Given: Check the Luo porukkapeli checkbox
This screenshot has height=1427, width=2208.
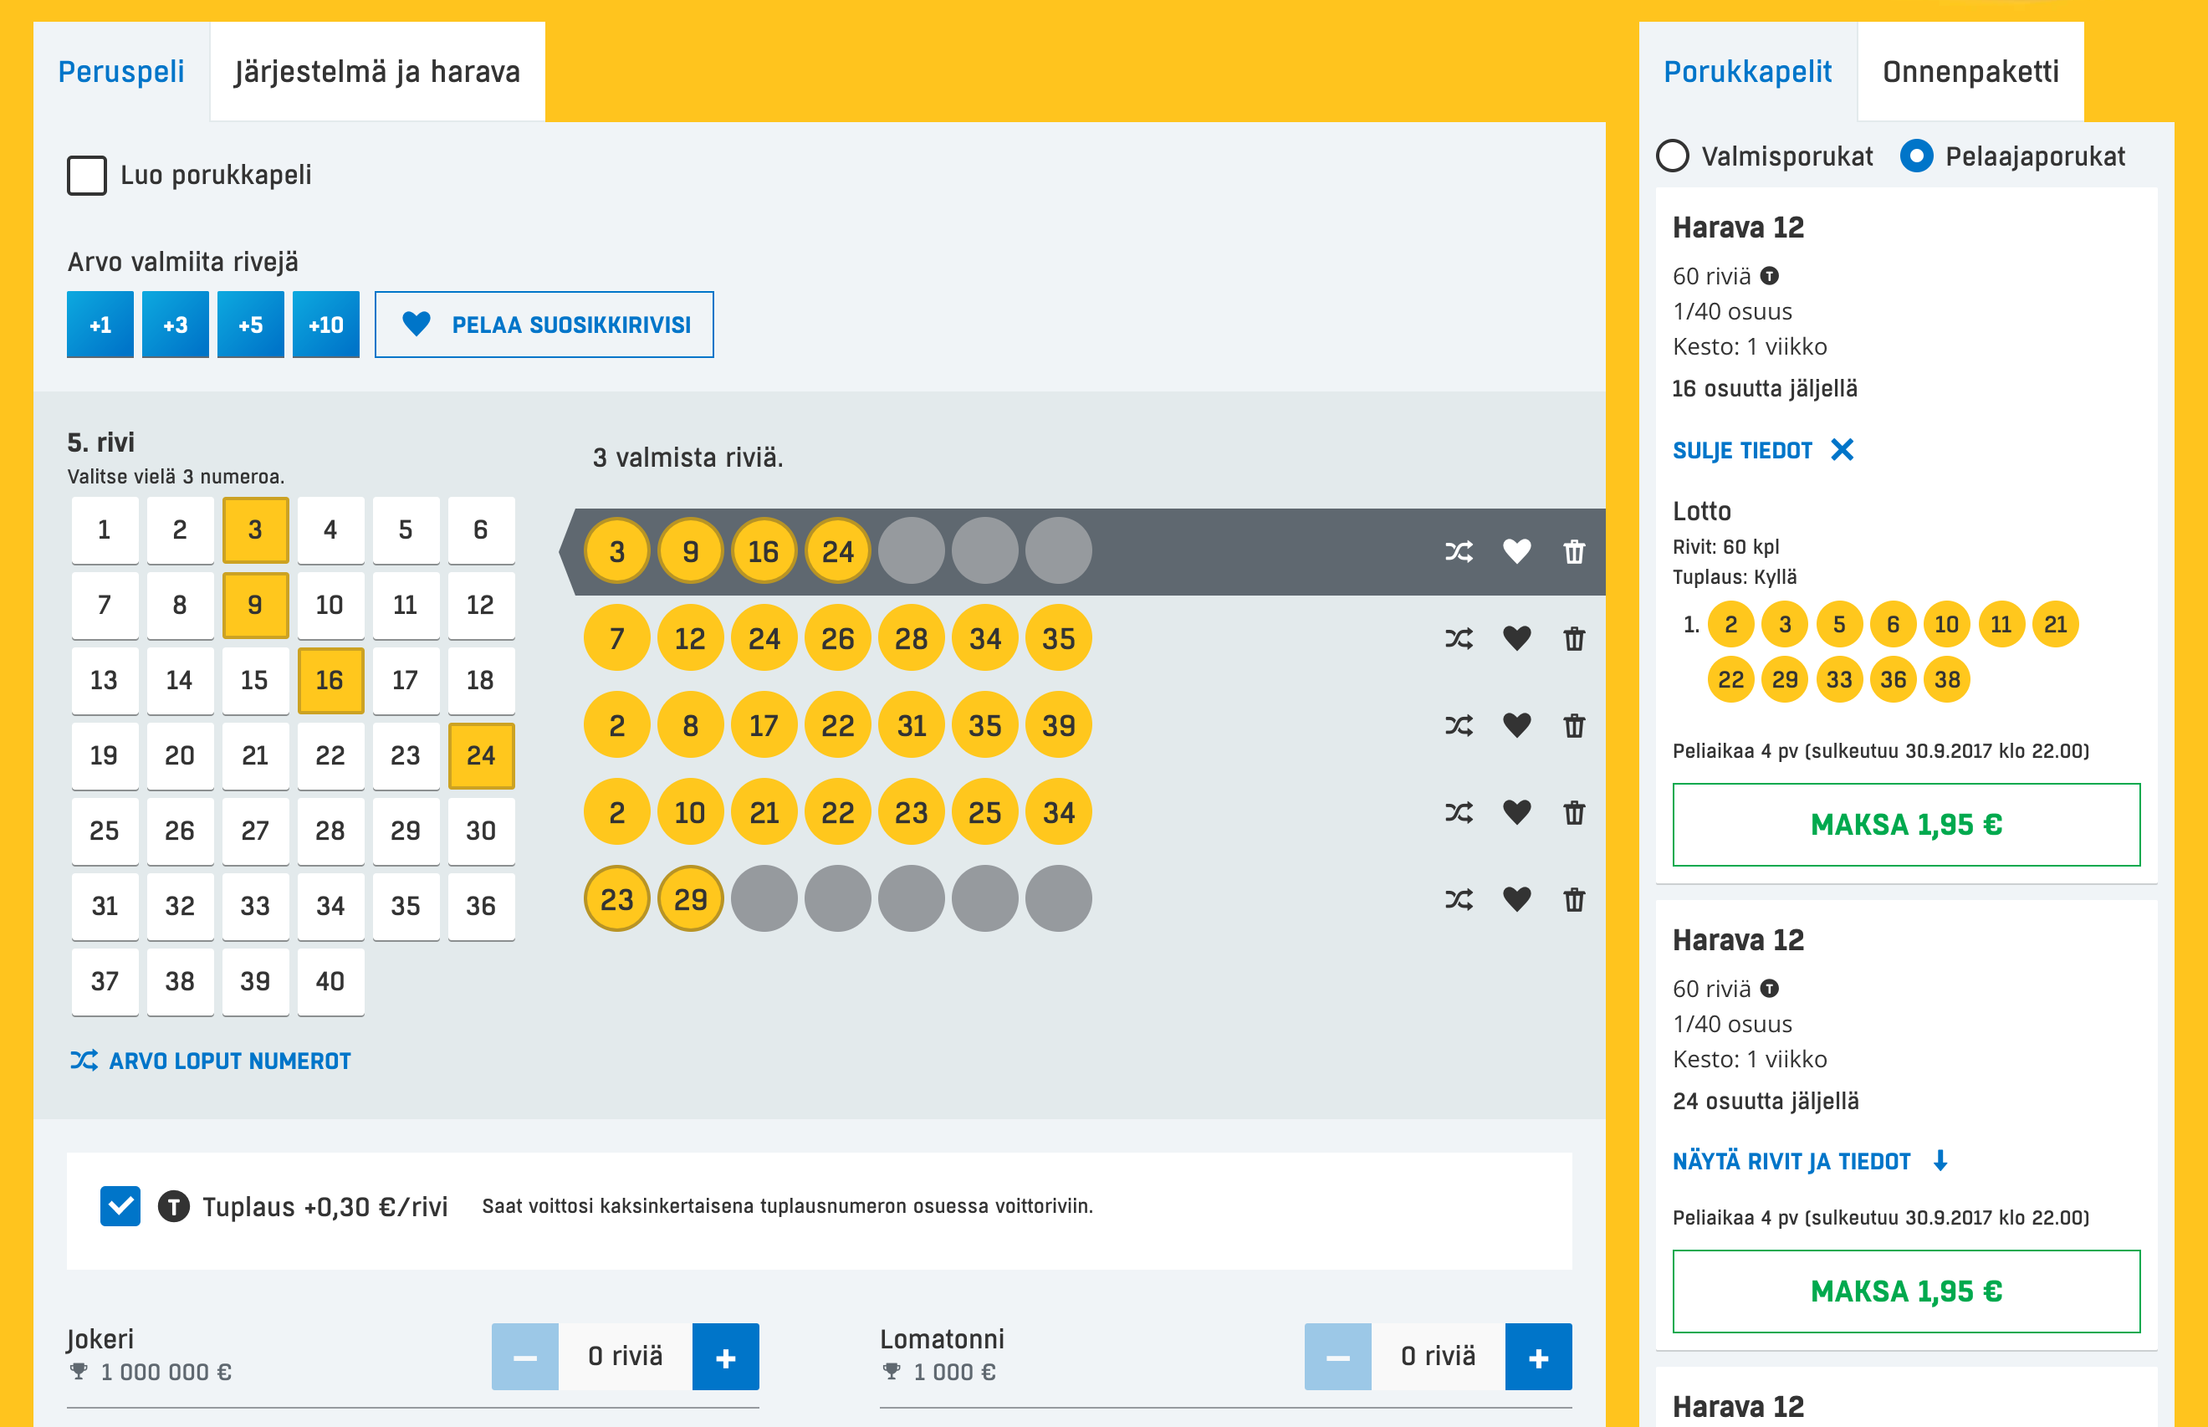Looking at the screenshot, I should [87, 175].
